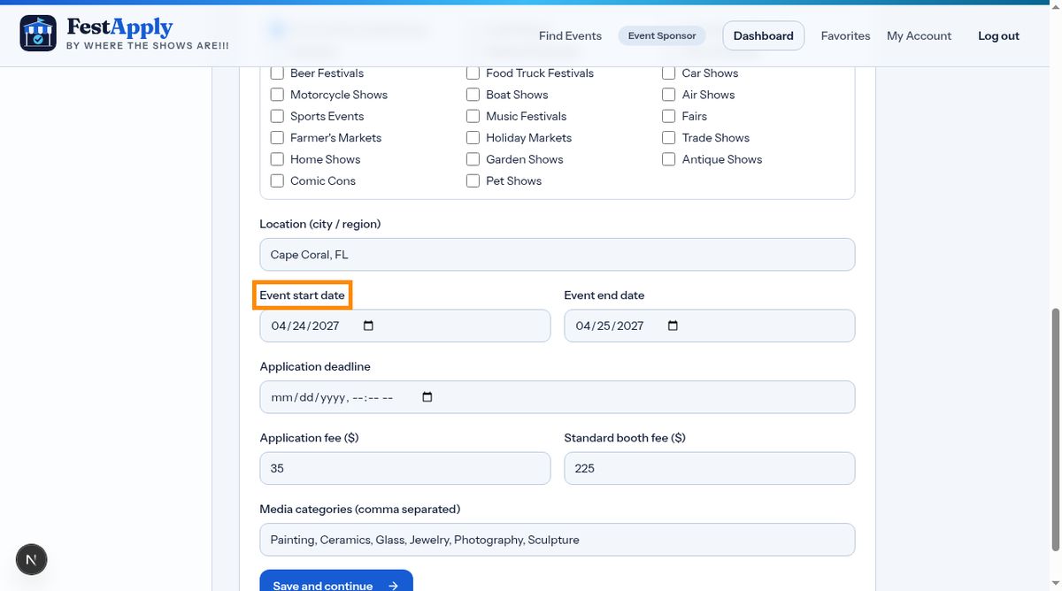Check the Food Truck Festivals checkbox
The height and width of the screenshot is (591, 1062).
(473, 73)
